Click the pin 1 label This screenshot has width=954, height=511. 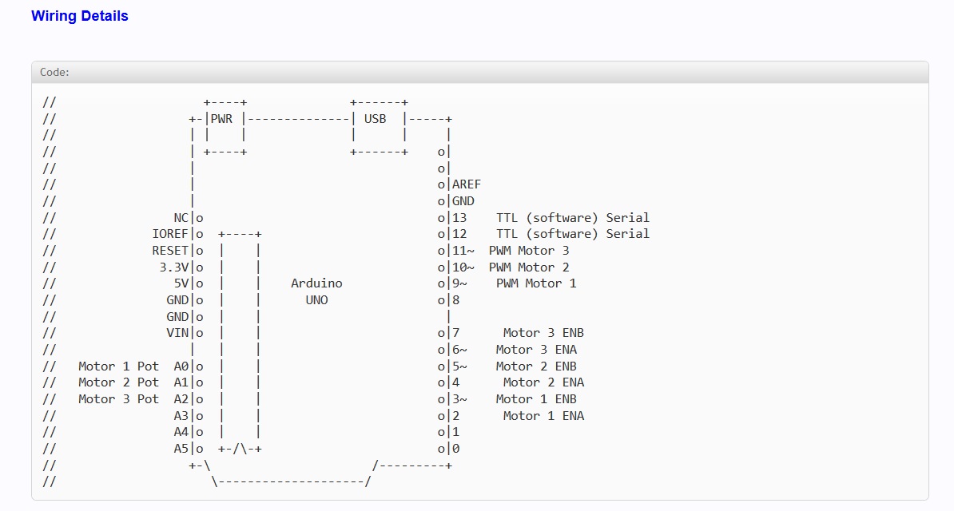click(455, 433)
